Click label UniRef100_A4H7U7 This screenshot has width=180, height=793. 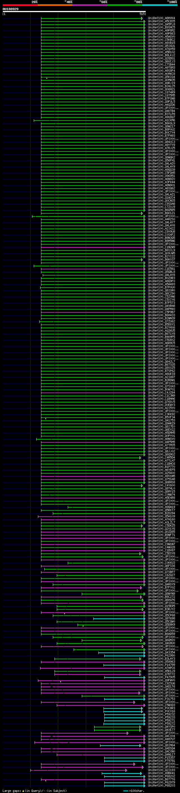161,739
